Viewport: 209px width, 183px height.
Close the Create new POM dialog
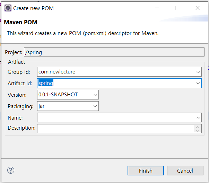click(x=198, y=8)
